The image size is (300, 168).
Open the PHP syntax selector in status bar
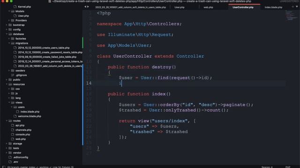pos(288,167)
